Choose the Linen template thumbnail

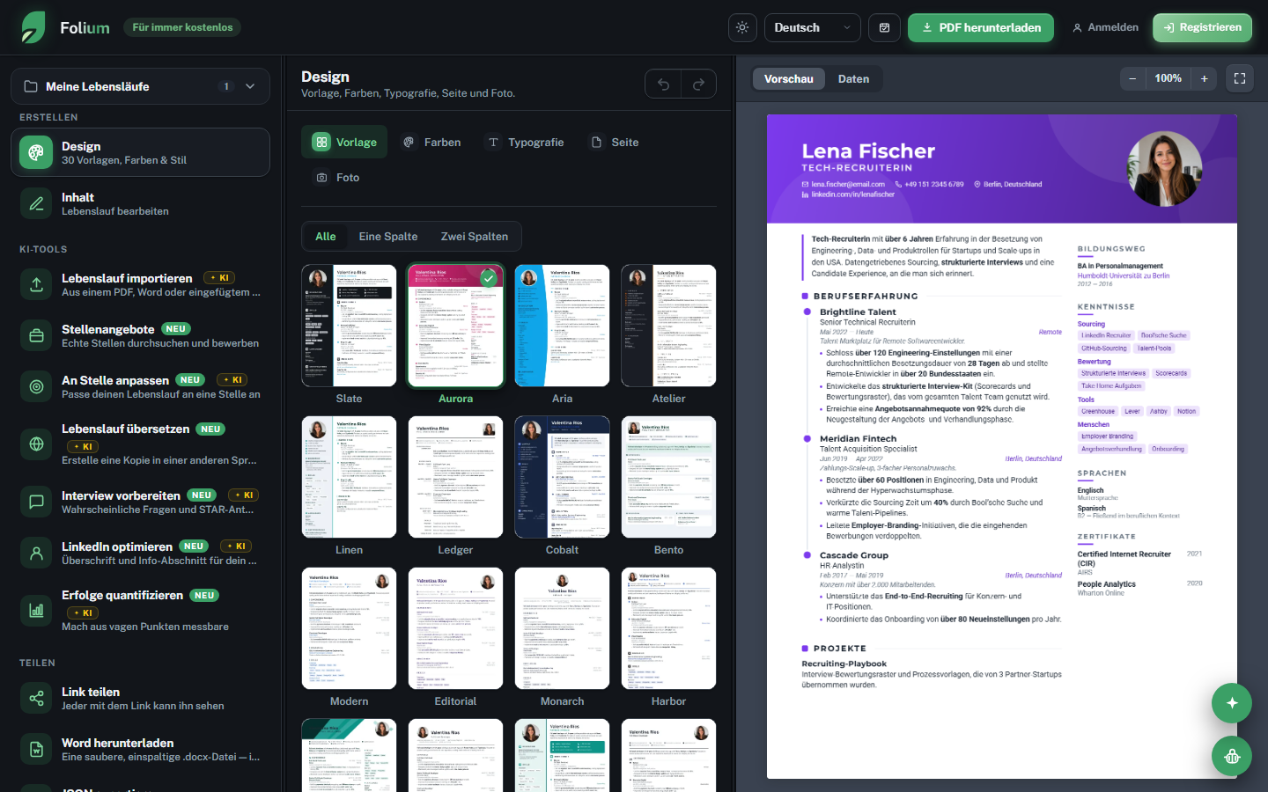point(349,477)
